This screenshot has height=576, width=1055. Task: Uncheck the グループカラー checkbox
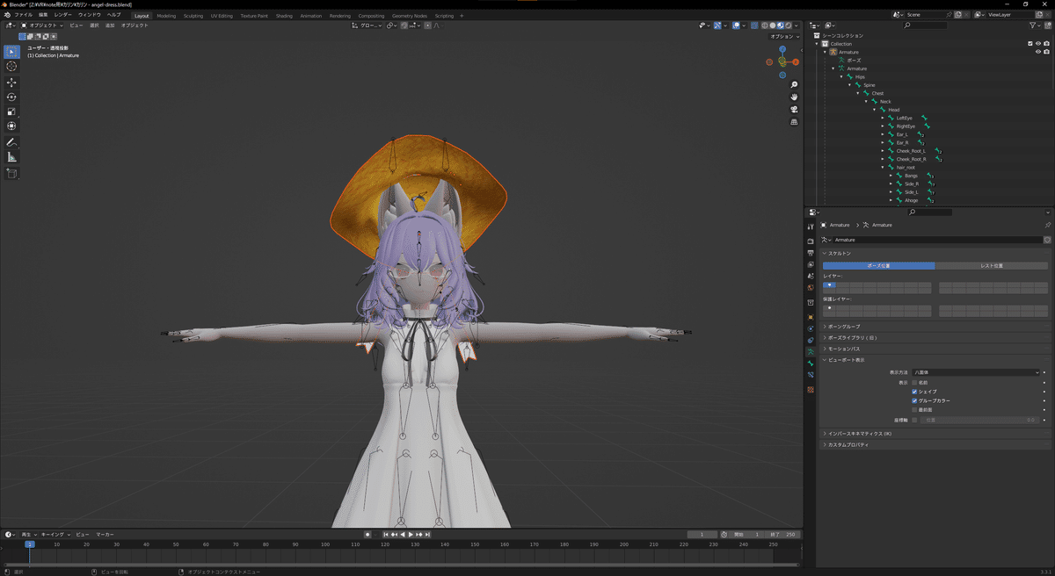coord(914,400)
